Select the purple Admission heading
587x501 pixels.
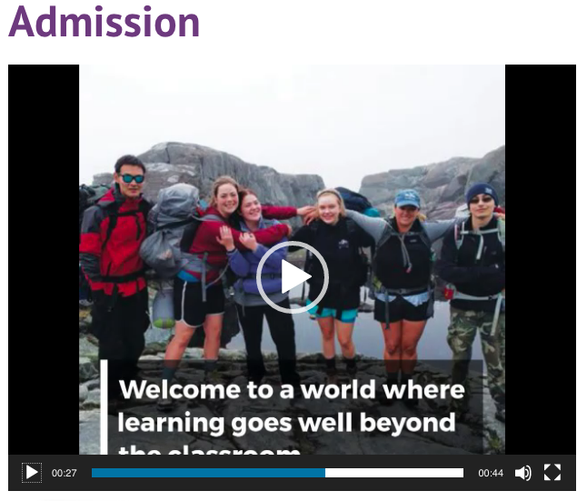[104, 22]
